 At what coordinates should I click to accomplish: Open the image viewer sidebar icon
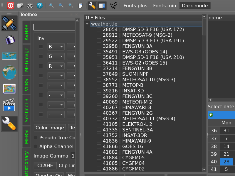click(x=9, y=89)
